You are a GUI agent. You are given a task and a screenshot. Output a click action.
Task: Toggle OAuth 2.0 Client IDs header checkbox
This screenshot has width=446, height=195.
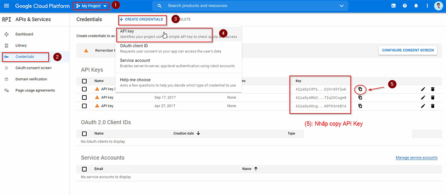[84, 133]
